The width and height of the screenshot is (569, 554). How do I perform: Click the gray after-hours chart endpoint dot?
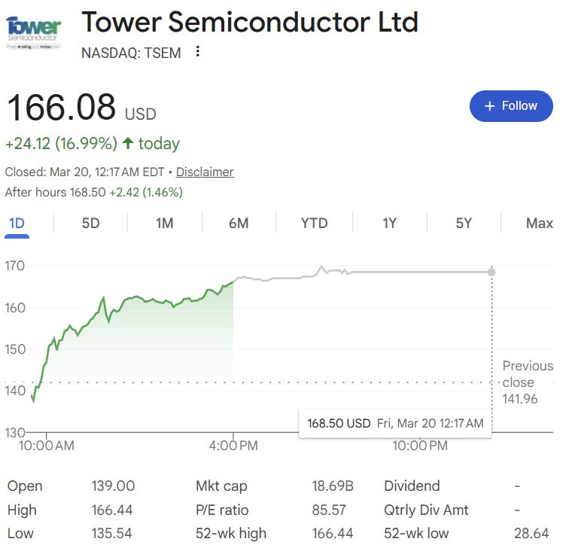point(491,272)
